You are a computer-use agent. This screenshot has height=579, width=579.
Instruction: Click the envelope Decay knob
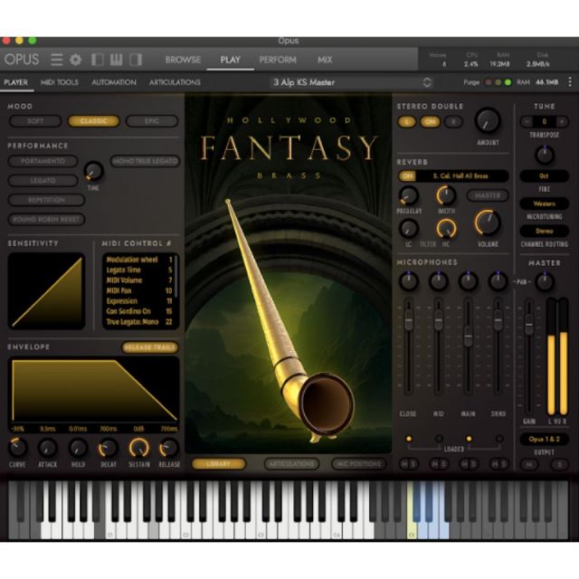pos(109,448)
